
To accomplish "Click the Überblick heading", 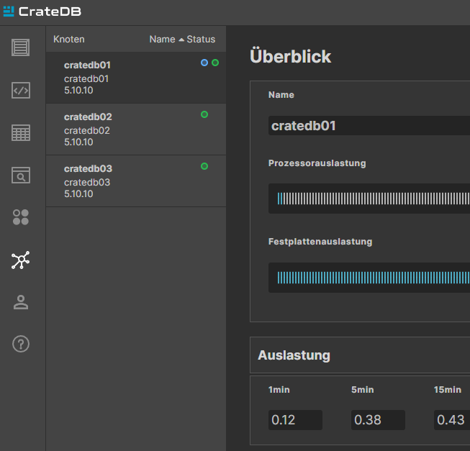I will pyautogui.click(x=290, y=56).
